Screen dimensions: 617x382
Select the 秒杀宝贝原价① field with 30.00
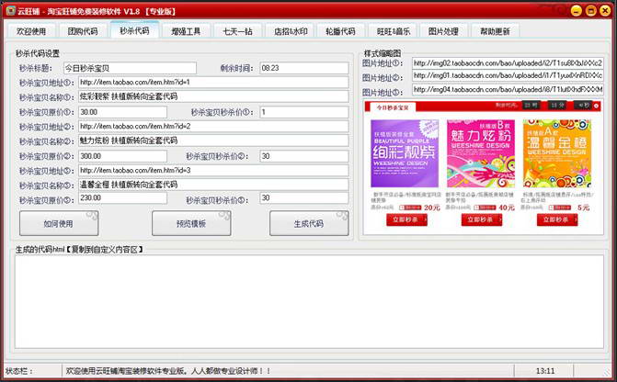123,112
